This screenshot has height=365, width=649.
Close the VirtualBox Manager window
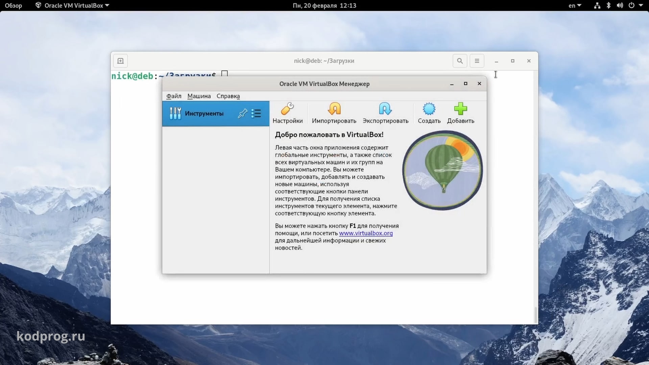(x=479, y=84)
